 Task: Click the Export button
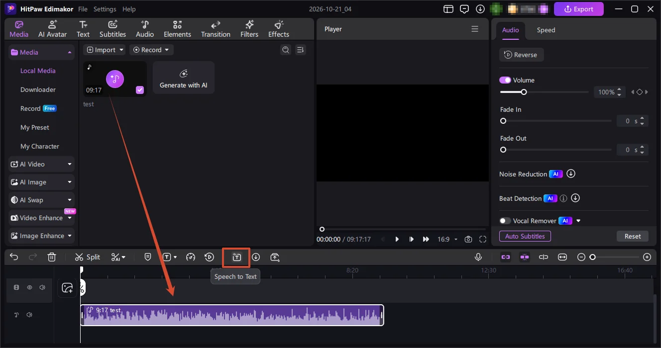pos(578,9)
